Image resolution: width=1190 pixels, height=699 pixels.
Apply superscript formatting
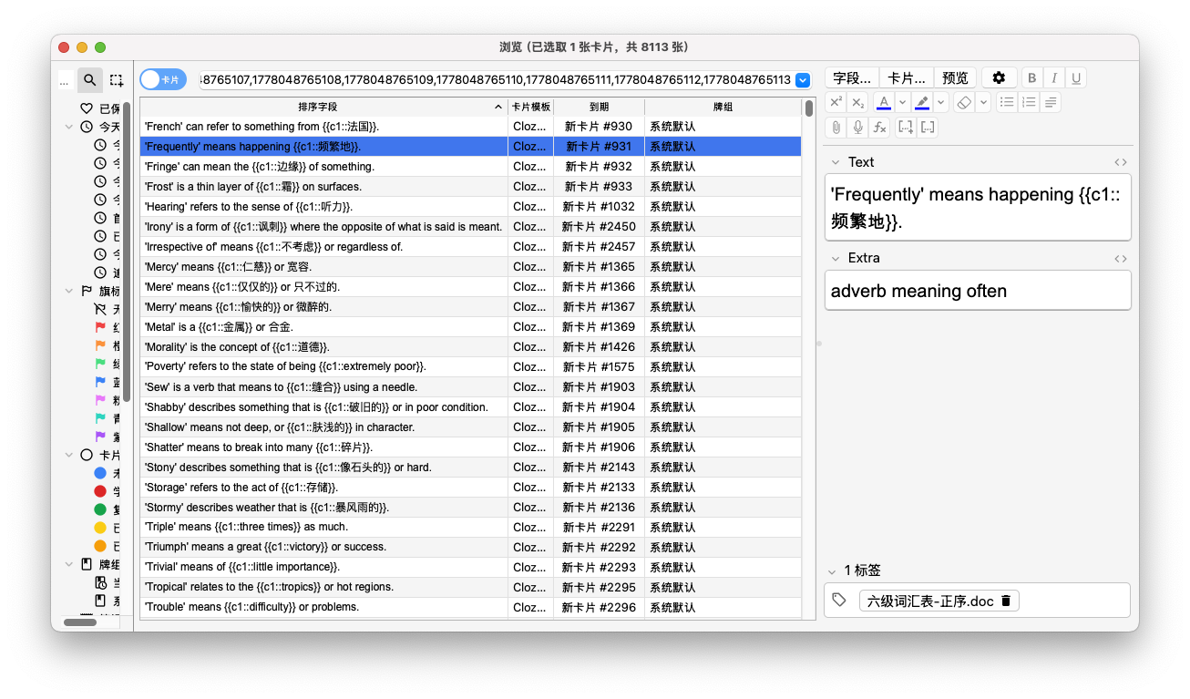tap(836, 102)
